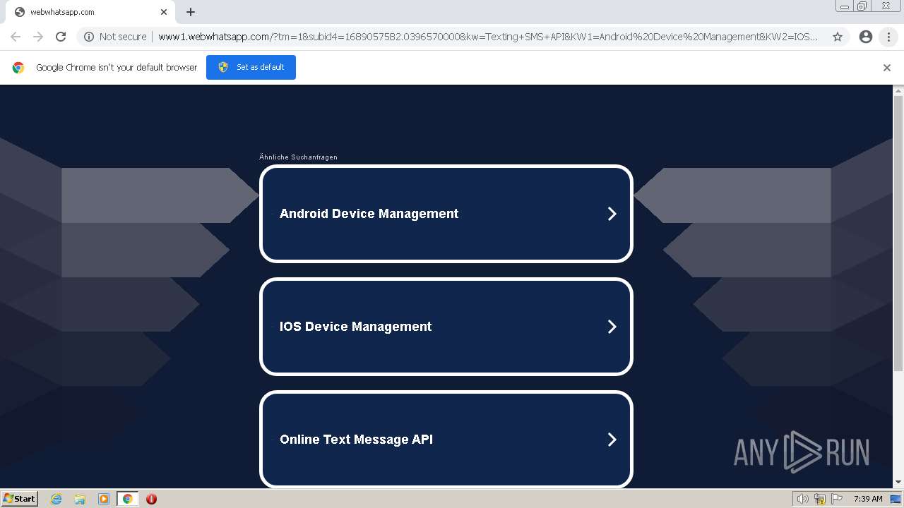Image resolution: width=904 pixels, height=508 pixels.
Task: Click the arrow on Online Text Message API card
Action: (x=612, y=440)
